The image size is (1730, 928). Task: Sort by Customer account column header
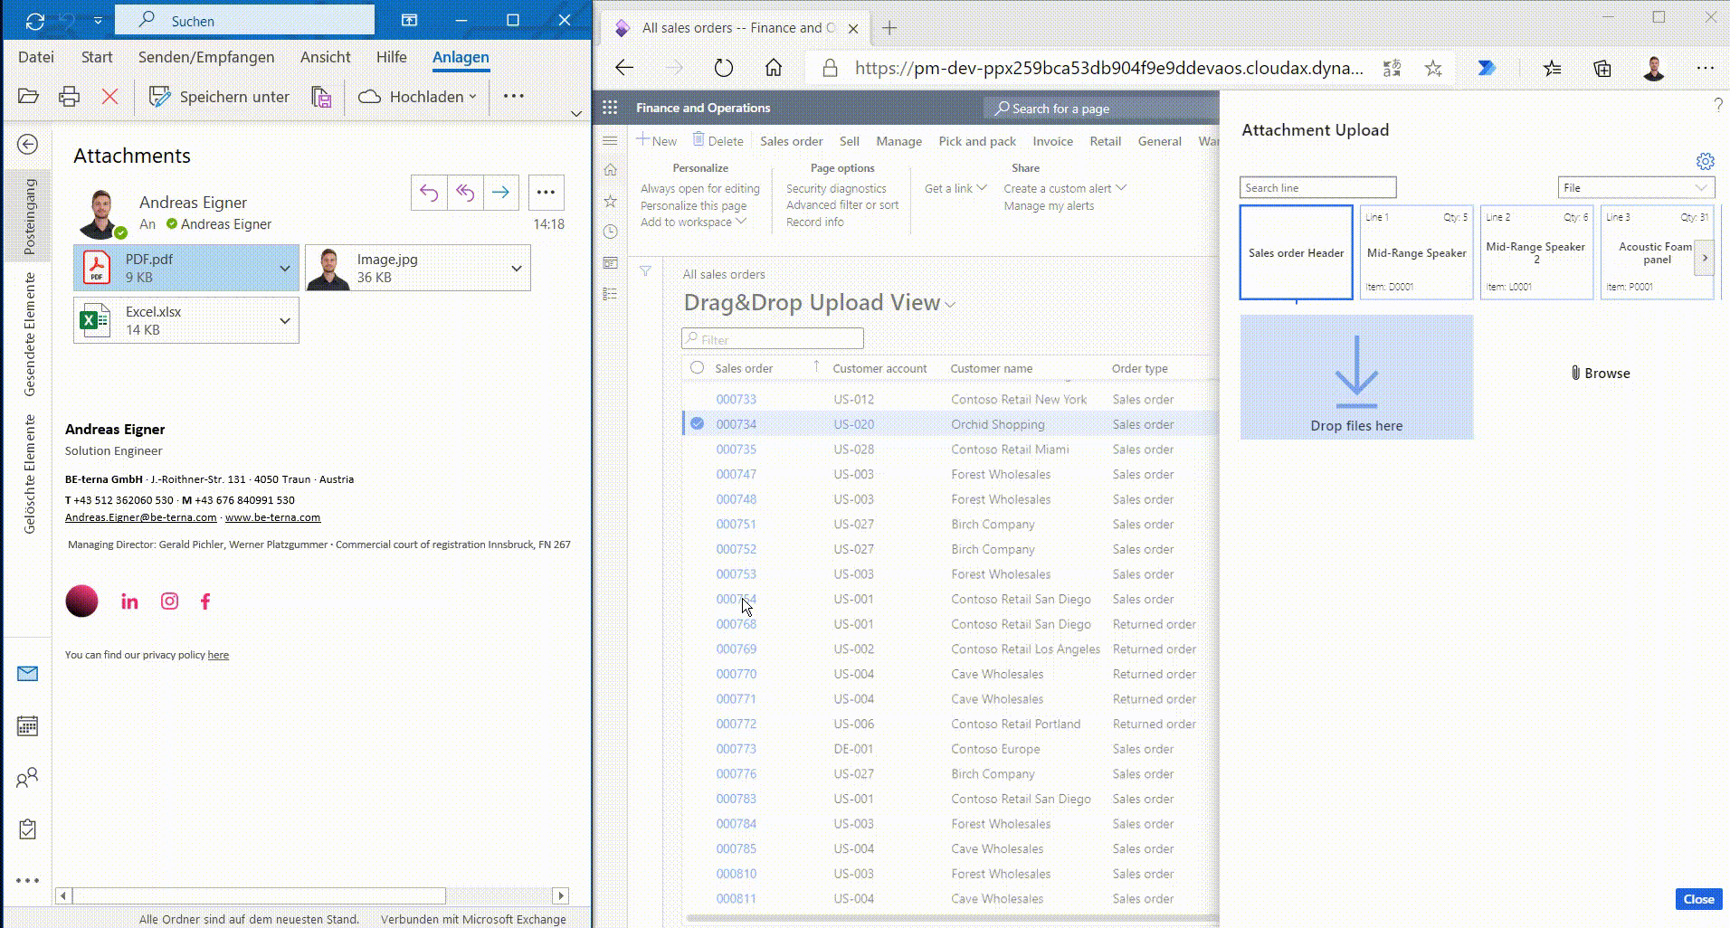tap(879, 368)
